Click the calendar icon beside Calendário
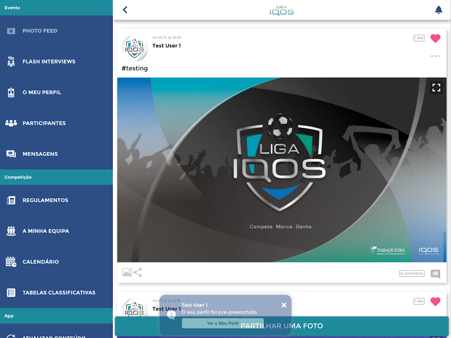Viewport: 451px width, 338px height. point(11,262)
